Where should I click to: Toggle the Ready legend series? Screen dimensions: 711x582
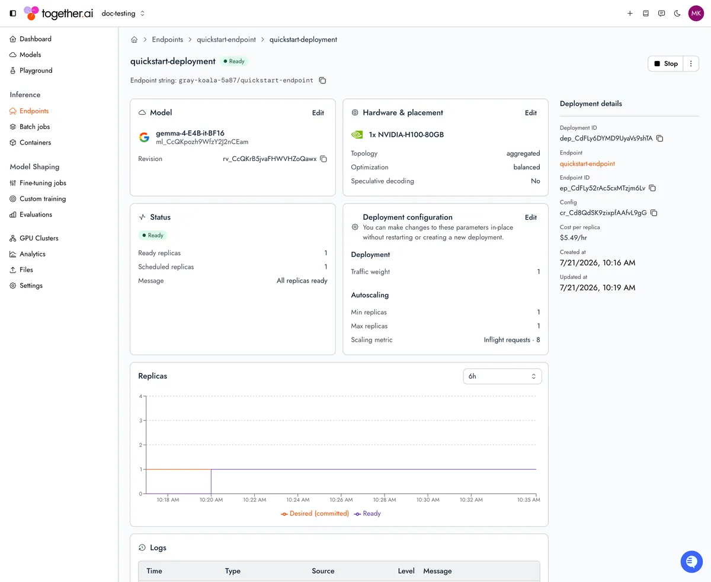coord(367,513)
